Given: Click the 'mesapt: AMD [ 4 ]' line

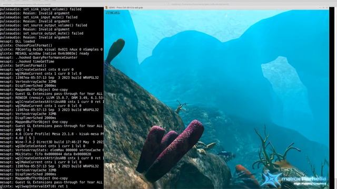Looking at the screenshot, I should click(16, 130).
